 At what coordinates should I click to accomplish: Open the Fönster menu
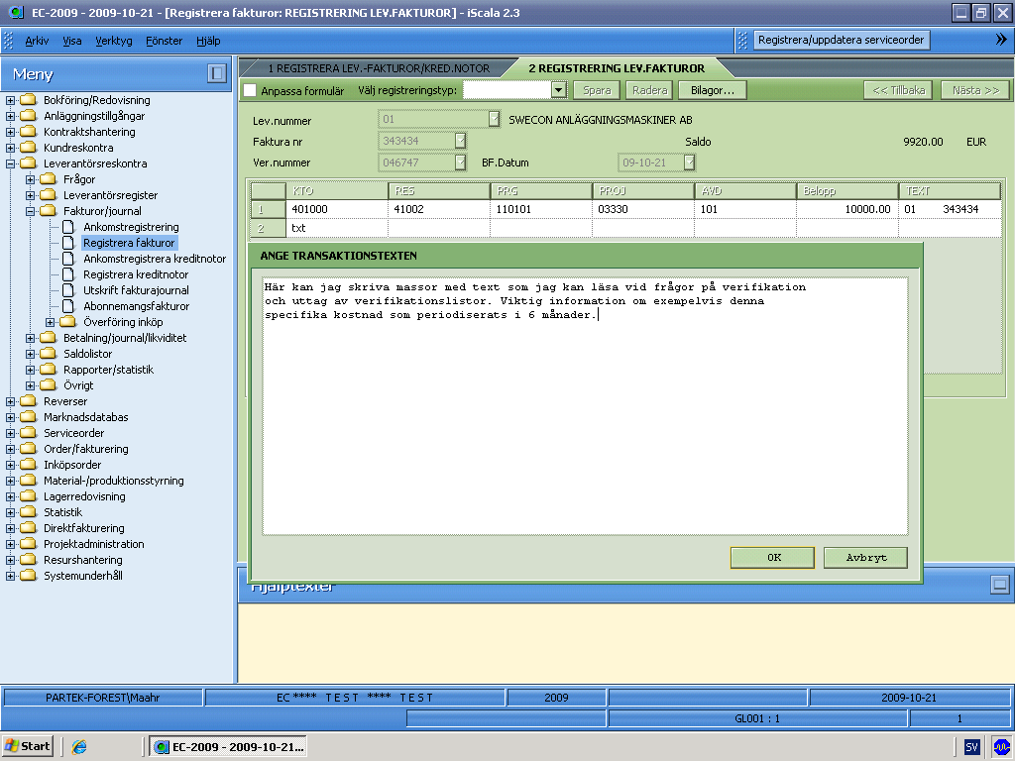pos(164,41)
